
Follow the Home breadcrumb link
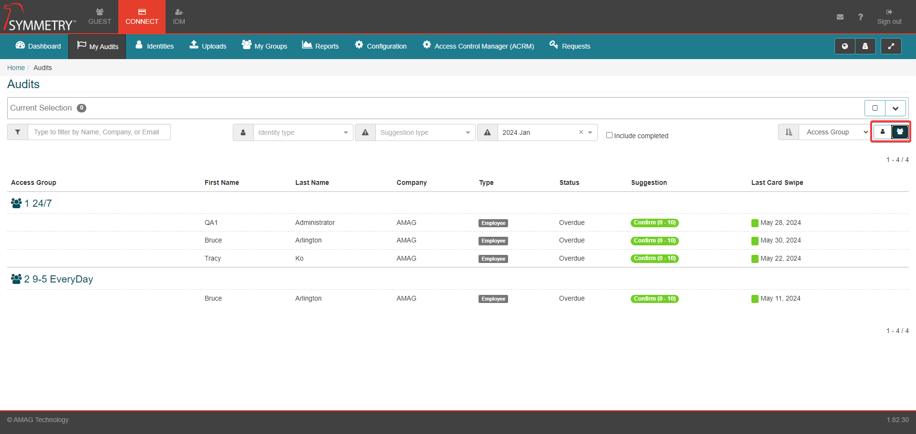point(16,68)
